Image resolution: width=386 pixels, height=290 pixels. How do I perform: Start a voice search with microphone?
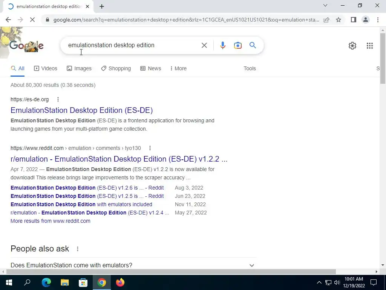(222, 45)
